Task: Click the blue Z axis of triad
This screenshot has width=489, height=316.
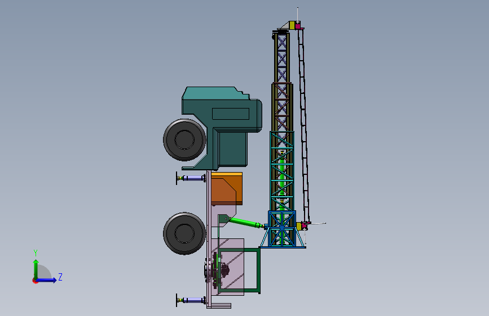Action: coord(47,280)
